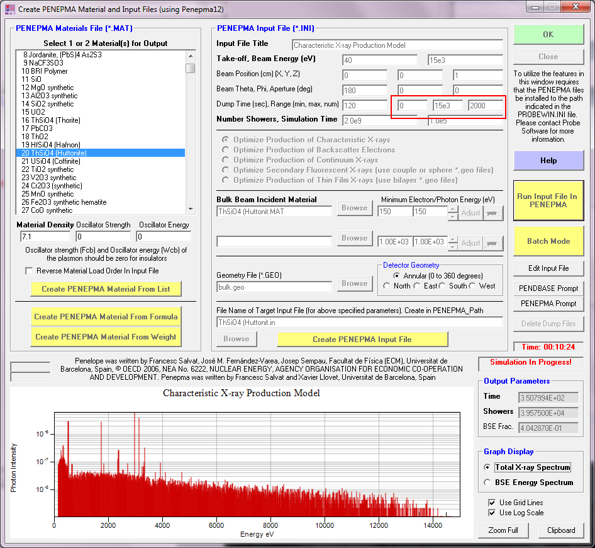The image size is (595, 548).
Task: Click the periodic table icon beside second Adjust
Action: coord(494,243)
